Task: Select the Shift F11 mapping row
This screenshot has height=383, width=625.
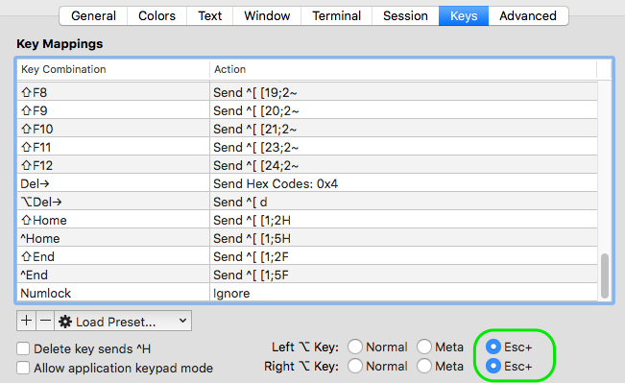Action: point(307,148)
